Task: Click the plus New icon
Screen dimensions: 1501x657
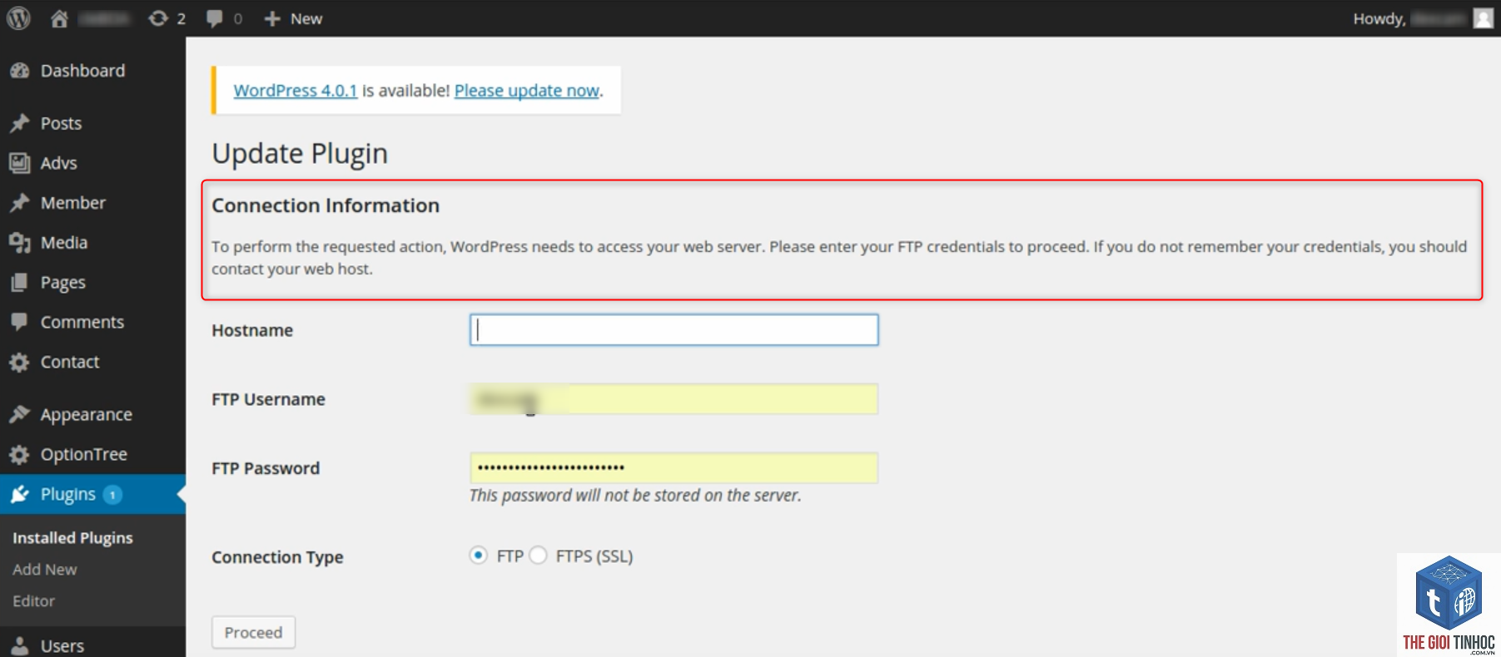Action: (x=272, y=18)
